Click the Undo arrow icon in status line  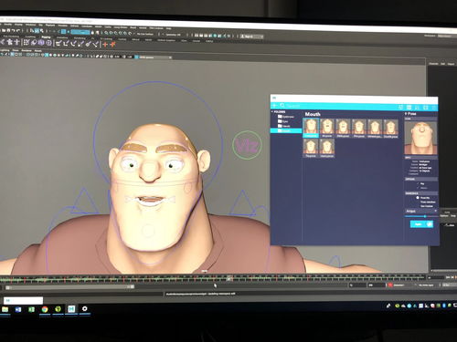tap(14, 30)
